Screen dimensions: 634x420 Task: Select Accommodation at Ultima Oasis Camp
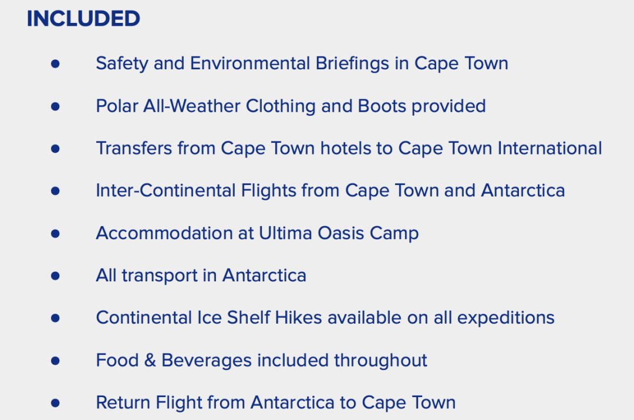[x=257, y=233]
